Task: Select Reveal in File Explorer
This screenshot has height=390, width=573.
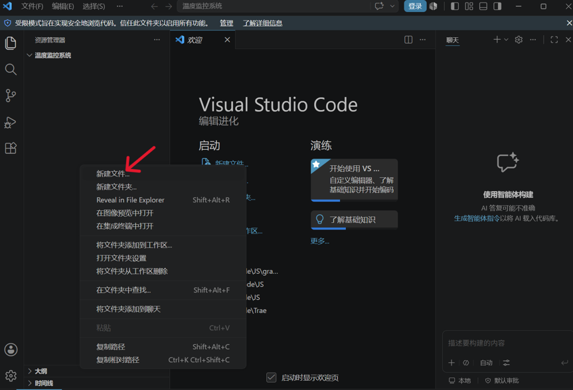Action: click(x=163, y=200)
